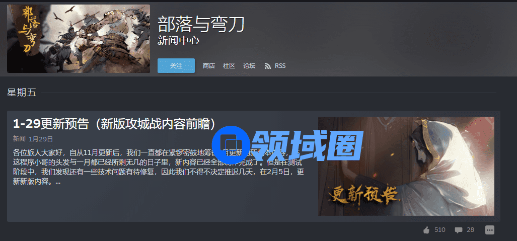Image resolution: width=517 pixels, height=241 pixels.
Task: Click the news excerpt paragraph text
Action: [158, 167]
